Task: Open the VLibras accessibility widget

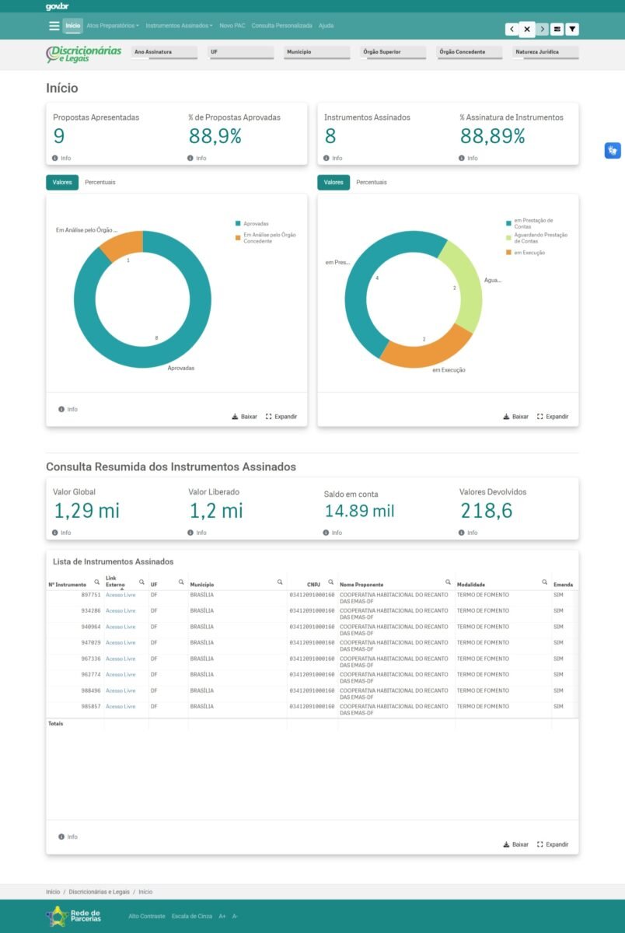Action: [x=613, y=151]
